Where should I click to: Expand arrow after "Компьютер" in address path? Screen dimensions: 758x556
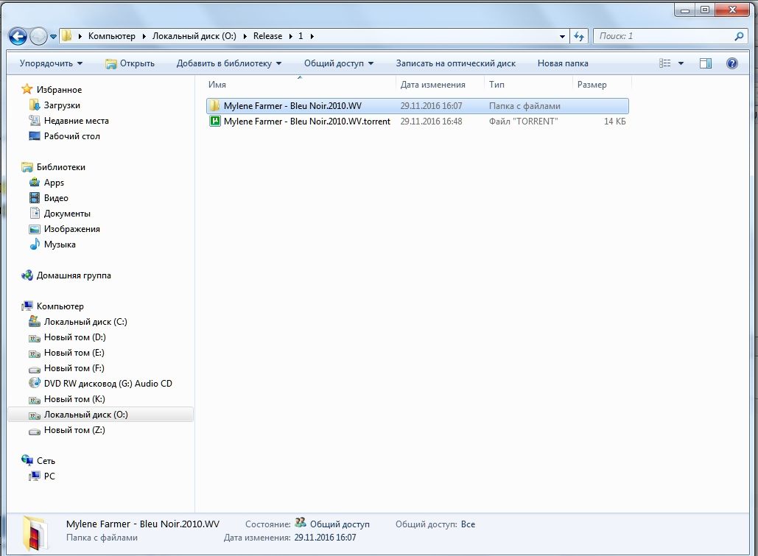144,36
